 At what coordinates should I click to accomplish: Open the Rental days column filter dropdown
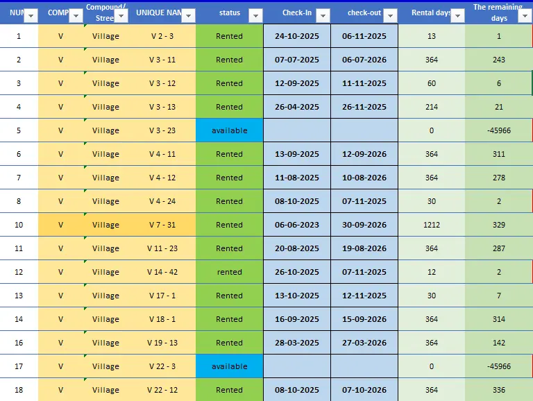(x=457, y=16)
